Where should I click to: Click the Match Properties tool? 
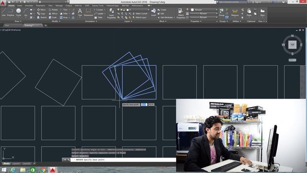180,13
